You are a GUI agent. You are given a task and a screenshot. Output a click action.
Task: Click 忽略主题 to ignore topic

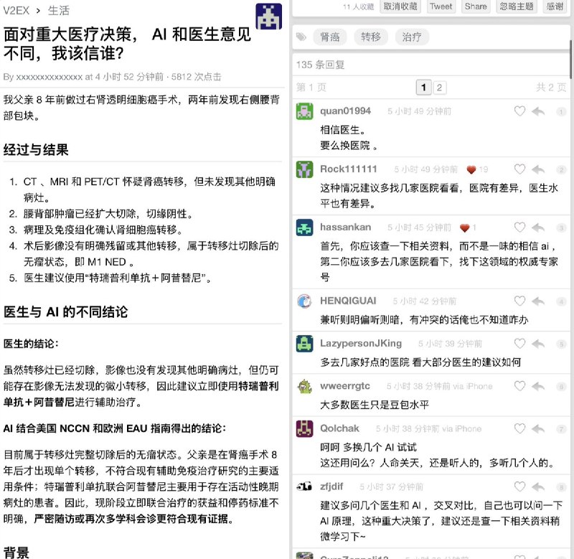point(517,6)
